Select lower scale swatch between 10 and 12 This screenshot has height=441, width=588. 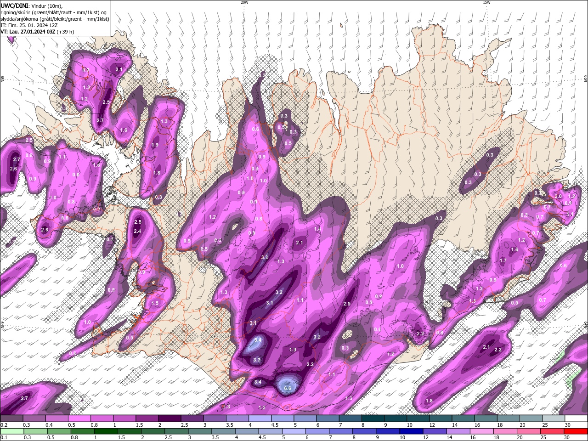[411, 431]
